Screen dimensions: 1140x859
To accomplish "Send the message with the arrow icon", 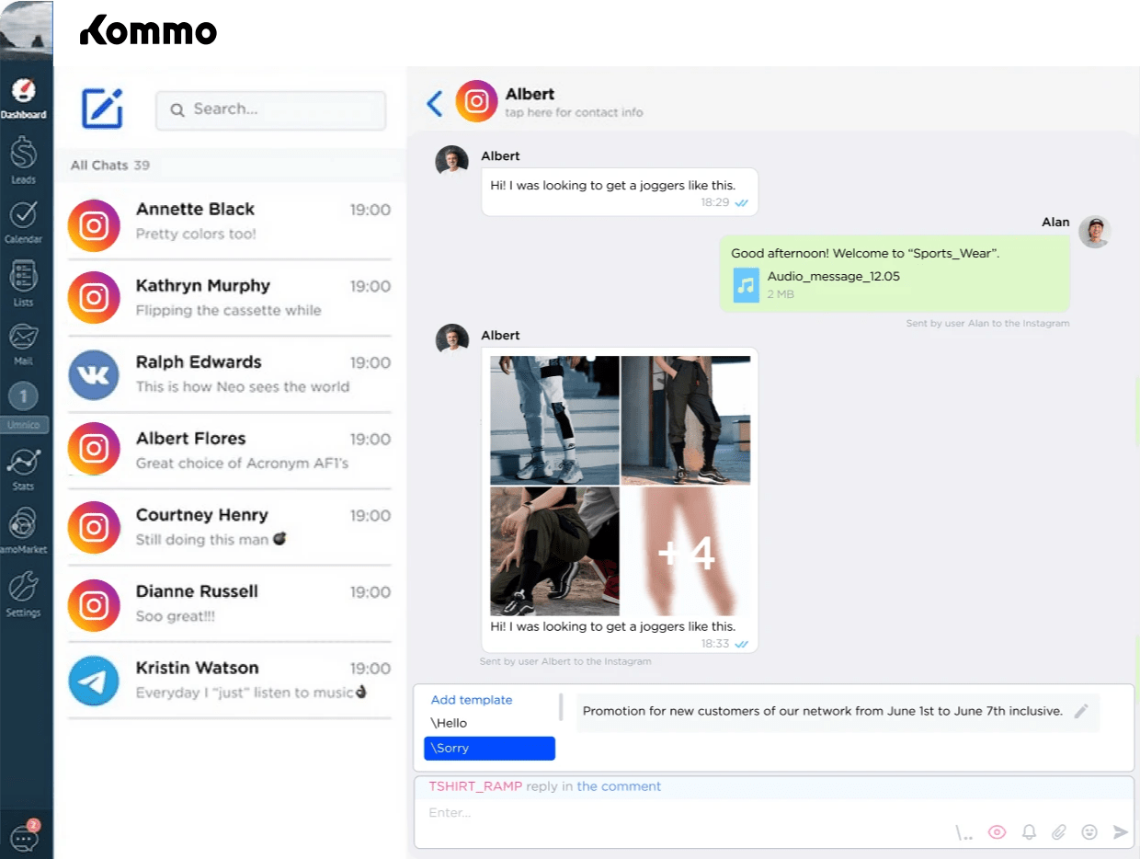I will click(1121, 831).
